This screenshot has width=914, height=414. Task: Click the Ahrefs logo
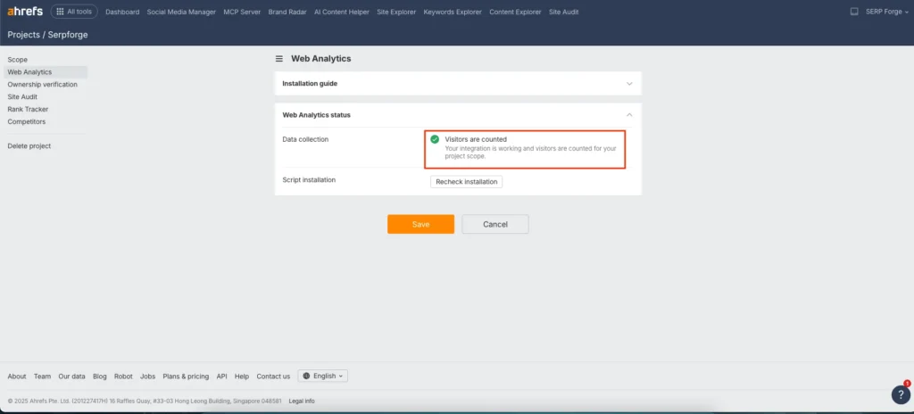click(x=25, y=12)
